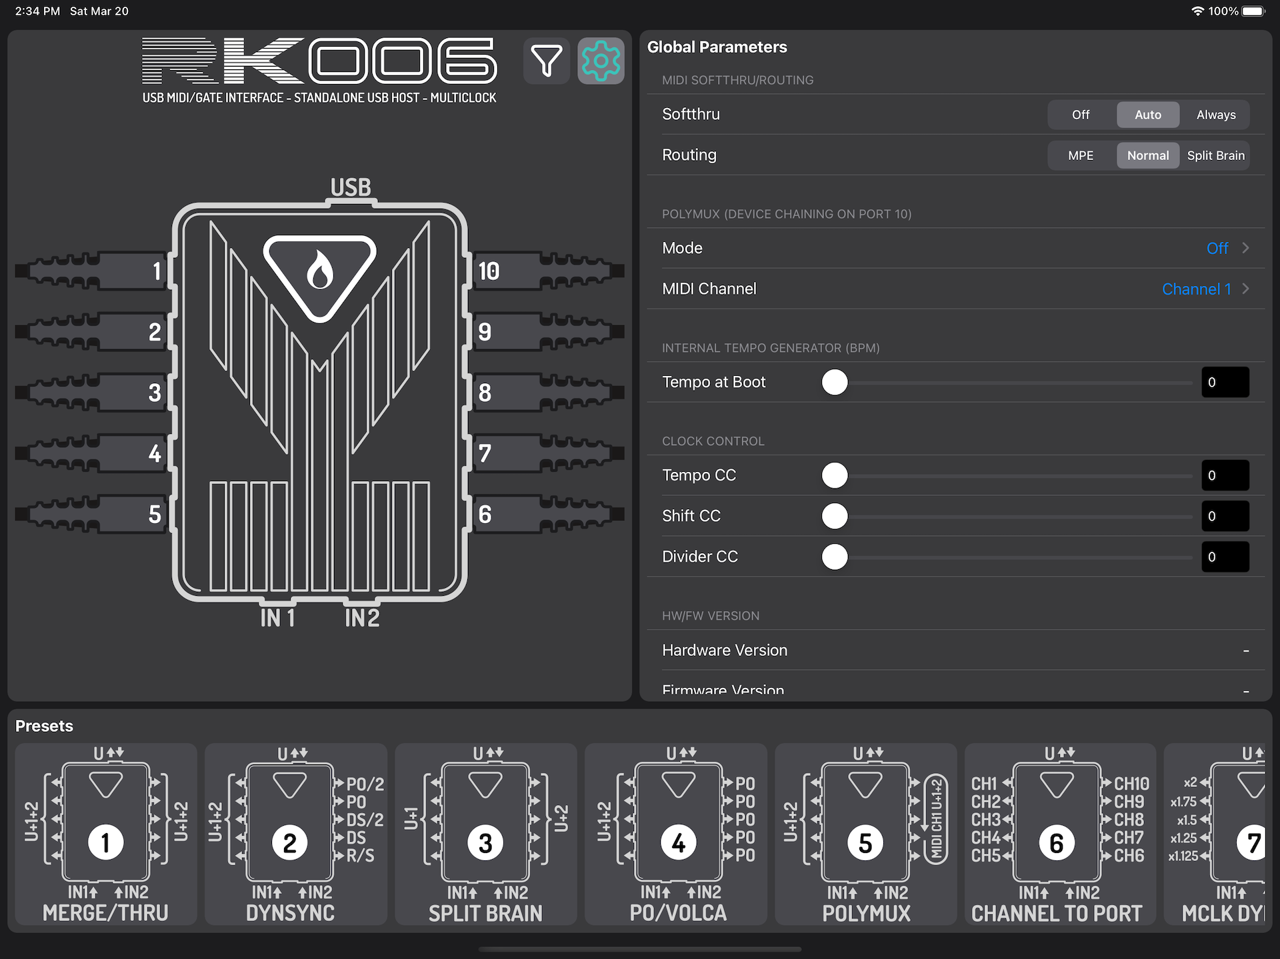This screenshot has width=1280, height=959.
Task: Click the Tempo at Boot slider handle
Action: click(835, 383)
